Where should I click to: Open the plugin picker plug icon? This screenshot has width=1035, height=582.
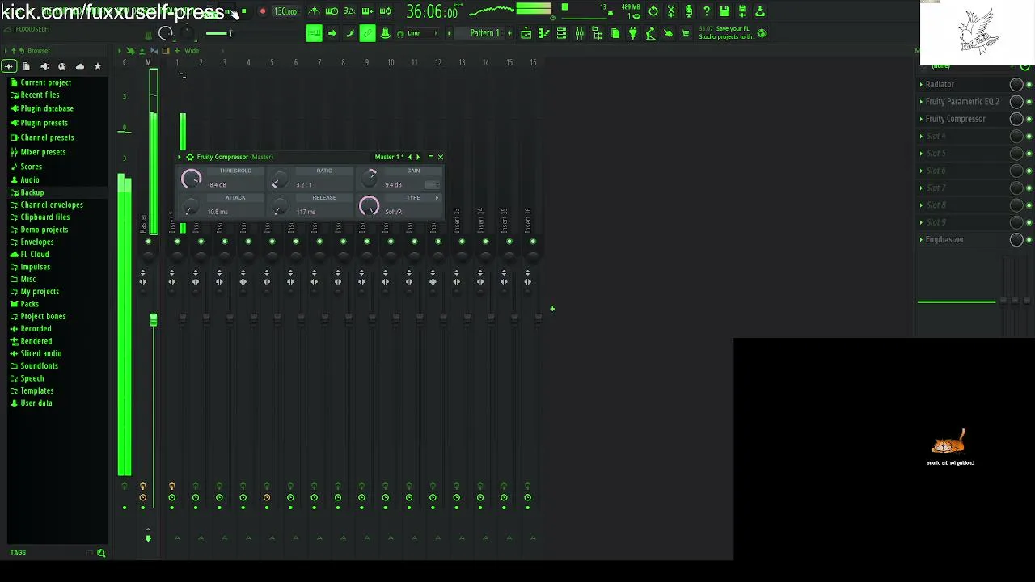click(x=633, y=33)
